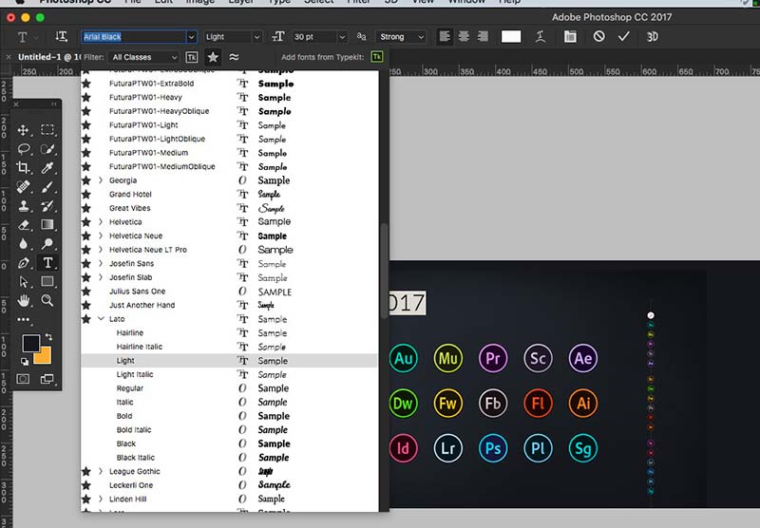
Task: Click the dark foreground color swatch
Action: click(30, 344)
